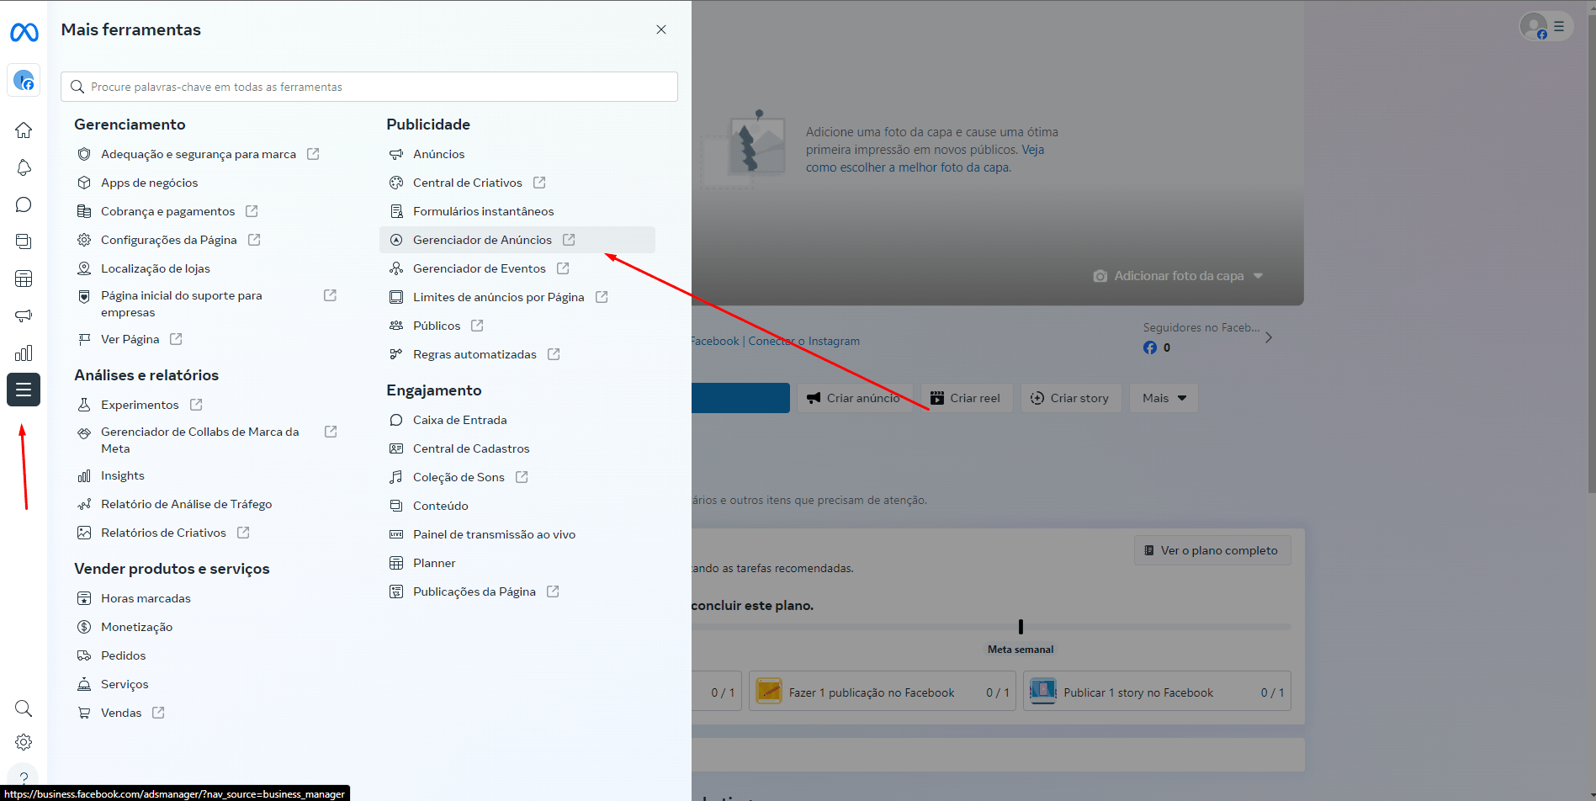Click the Gerenciador de Eventos icon
This screenshot has width=1596, height=801.
click(396, 268)
